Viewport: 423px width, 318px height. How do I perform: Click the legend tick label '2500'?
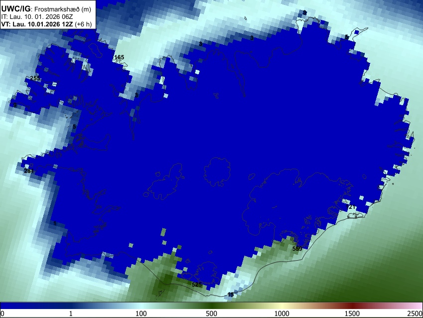point(416,314)
